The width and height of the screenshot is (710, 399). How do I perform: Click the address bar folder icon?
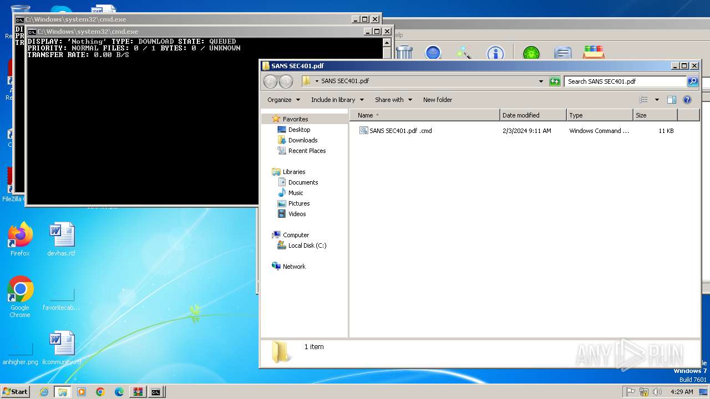pos(307,81)
